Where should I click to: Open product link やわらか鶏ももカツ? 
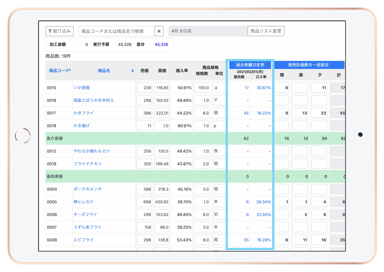point(92,151)
